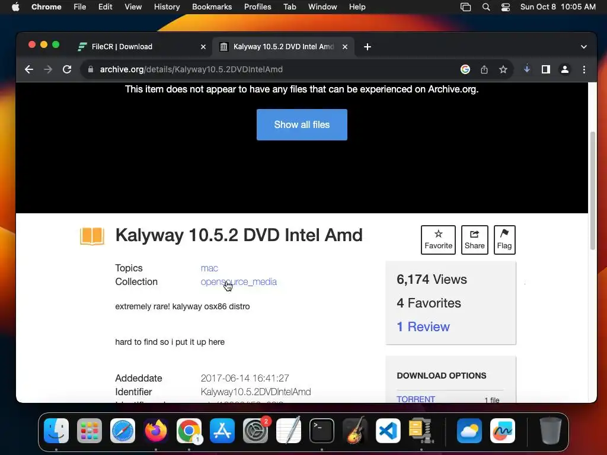Launch GarageBand from the Dock
The image size is (607, 455).
click(x=355, y=431)
